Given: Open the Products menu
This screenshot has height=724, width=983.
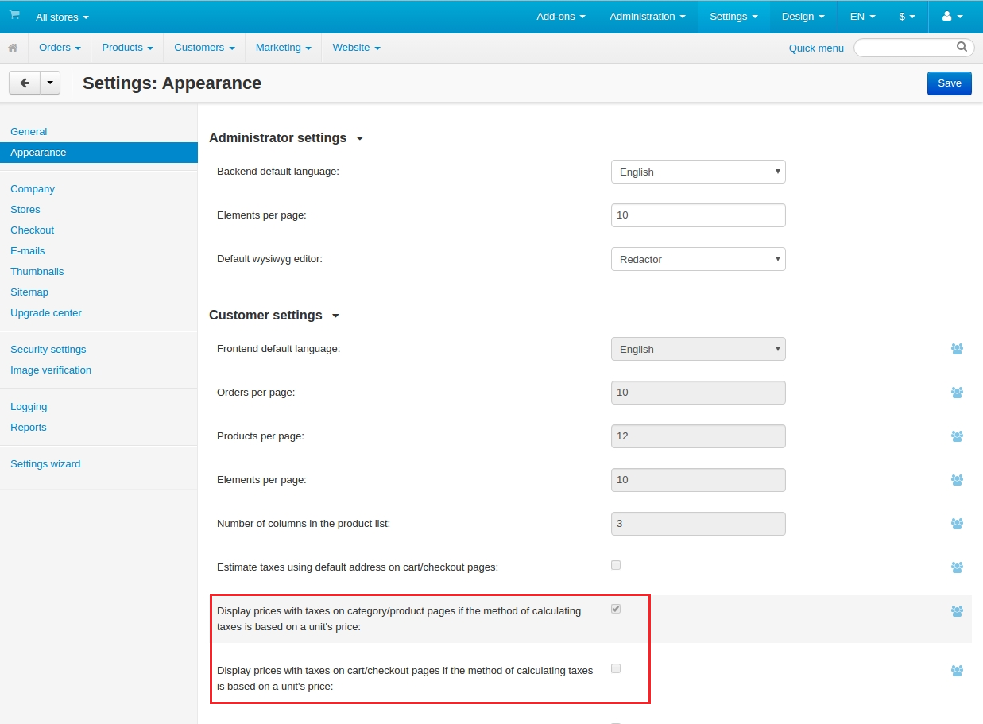Looking at the screenshot, I should click(127, 48).
